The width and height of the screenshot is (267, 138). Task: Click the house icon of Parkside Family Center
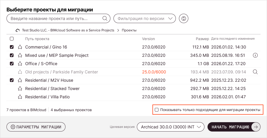point(20,72)
